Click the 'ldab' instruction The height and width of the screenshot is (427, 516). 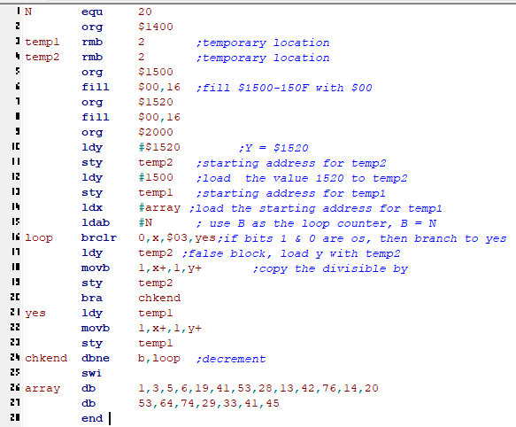96,222
